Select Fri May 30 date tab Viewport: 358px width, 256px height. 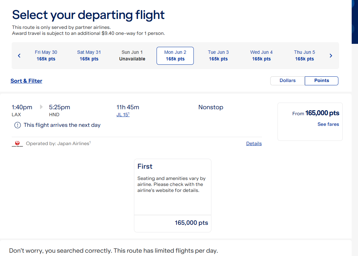(46, 55)
